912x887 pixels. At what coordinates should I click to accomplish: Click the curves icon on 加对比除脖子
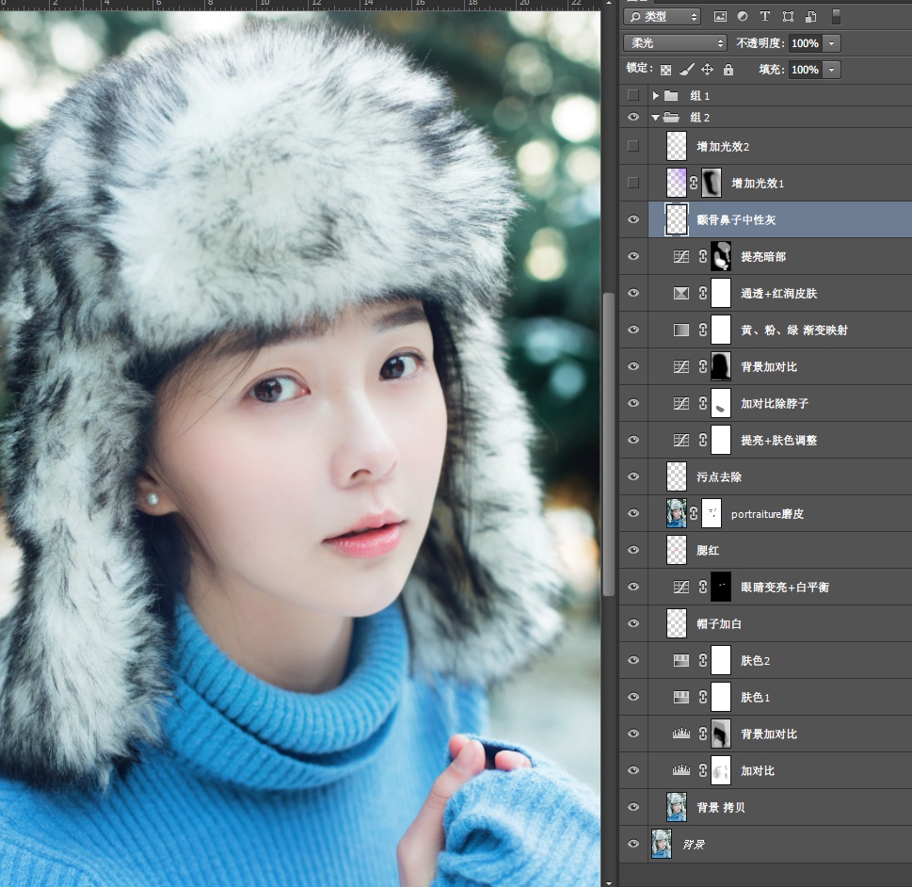click(681, 403)
